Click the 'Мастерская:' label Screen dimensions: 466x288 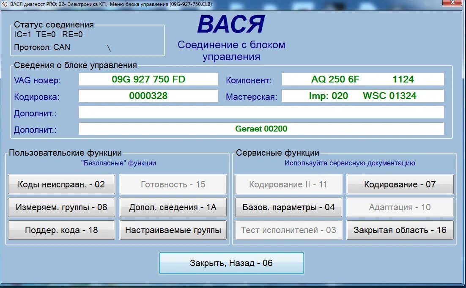point(252,97)
